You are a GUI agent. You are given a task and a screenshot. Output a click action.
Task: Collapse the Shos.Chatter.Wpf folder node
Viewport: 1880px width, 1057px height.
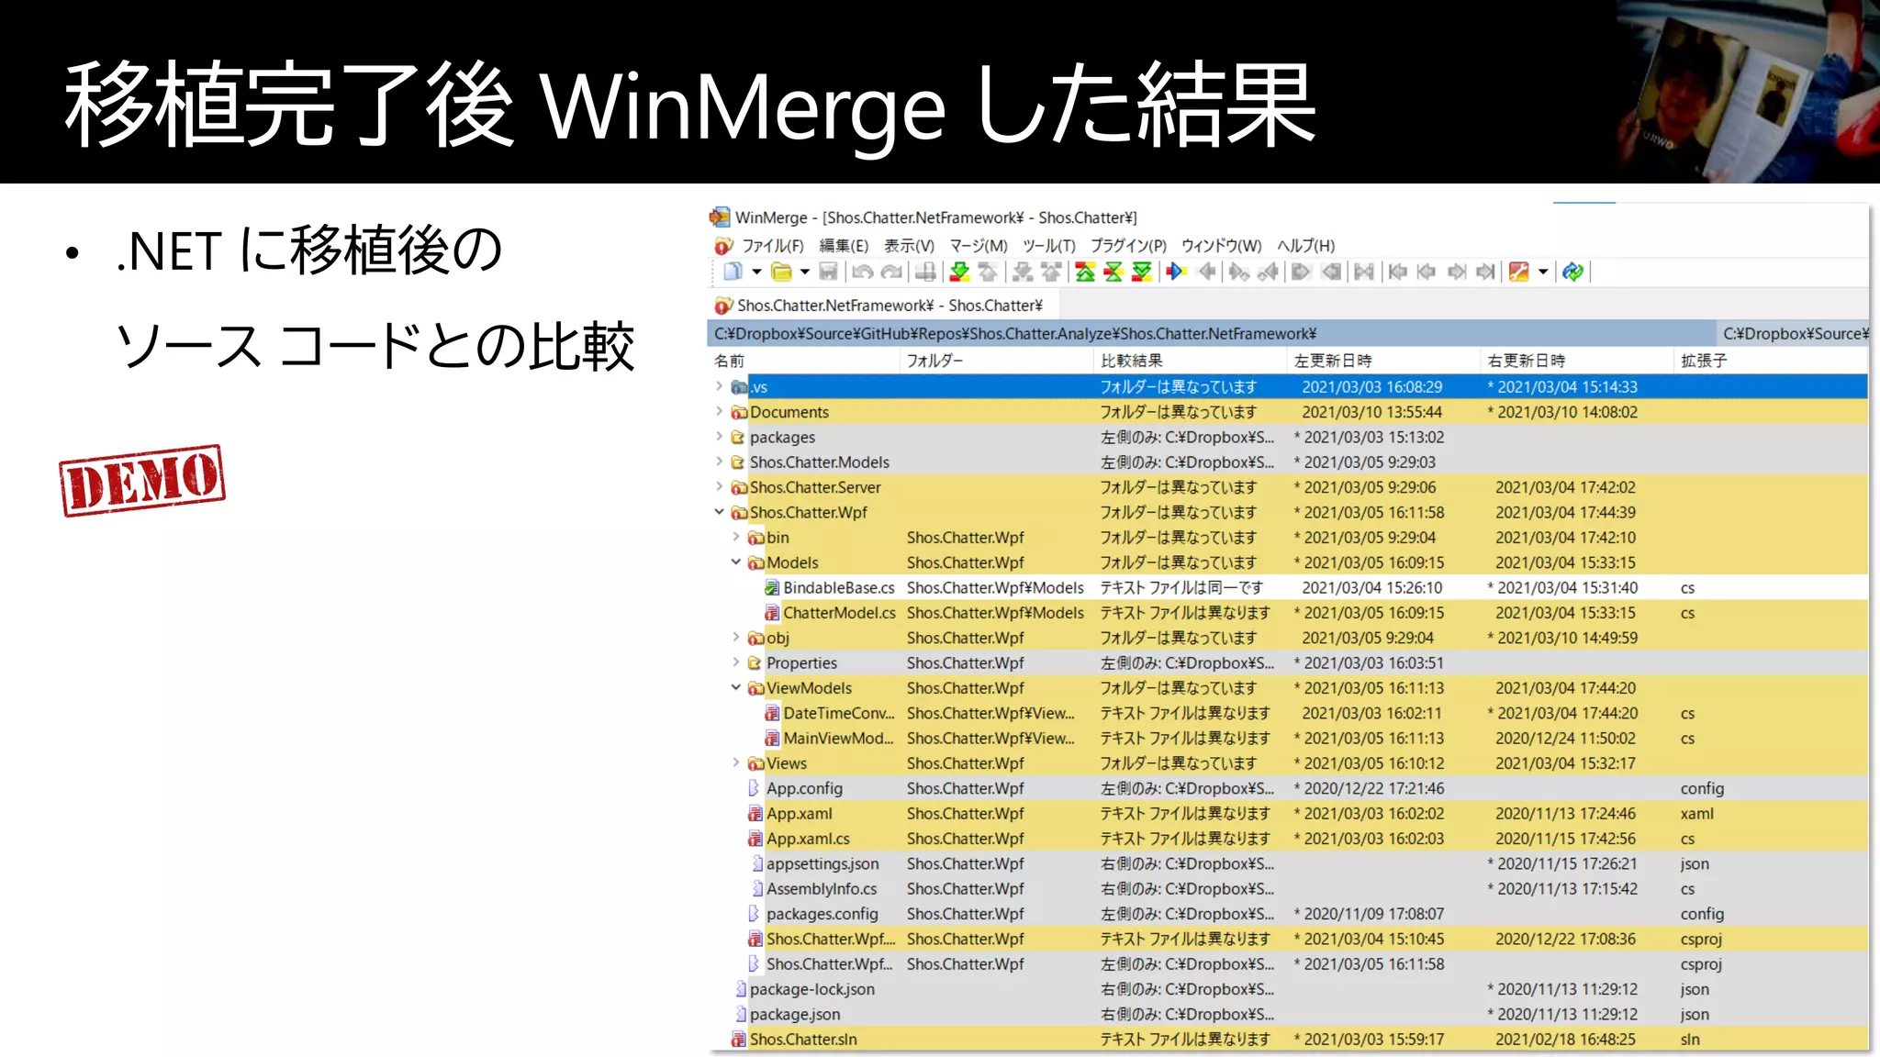pos(719,512)
